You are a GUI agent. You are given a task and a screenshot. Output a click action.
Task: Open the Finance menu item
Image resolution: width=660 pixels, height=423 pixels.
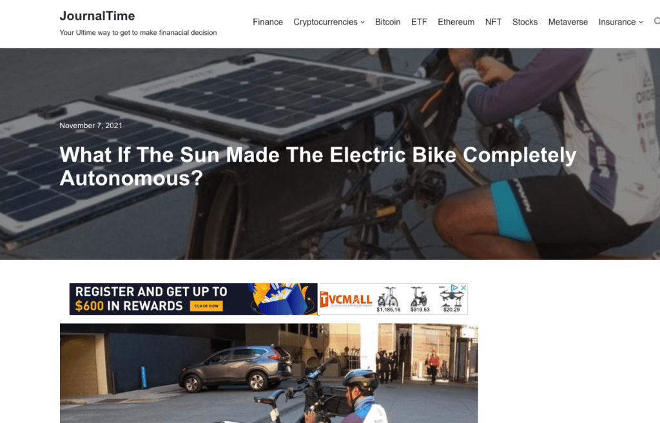tap(267, 22)
